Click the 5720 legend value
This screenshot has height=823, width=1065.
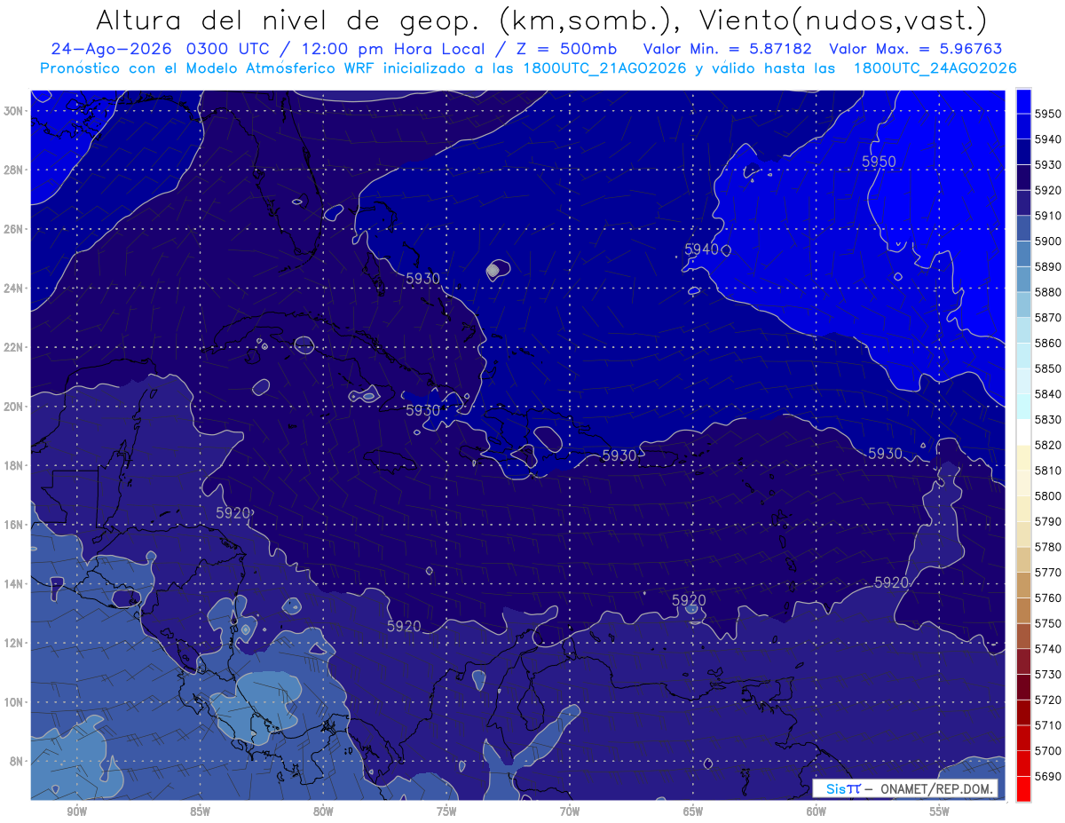click(1047, 700)
